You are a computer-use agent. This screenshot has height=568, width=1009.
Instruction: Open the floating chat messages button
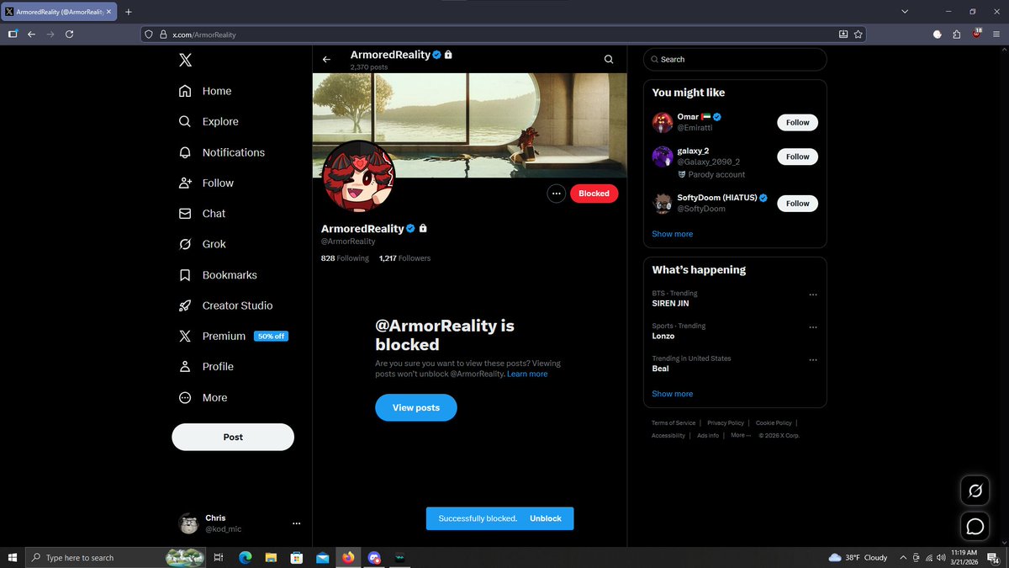pos(975,526)
